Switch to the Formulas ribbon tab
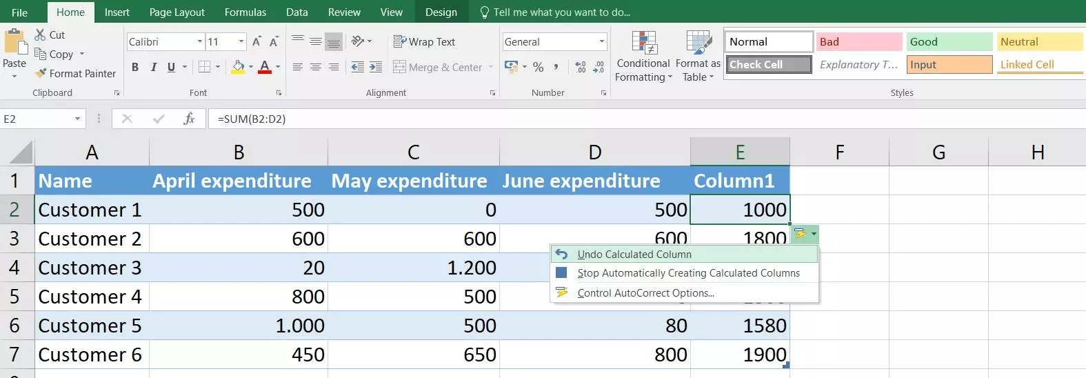This screenshot has height=378, width=1086. point(245,12)
